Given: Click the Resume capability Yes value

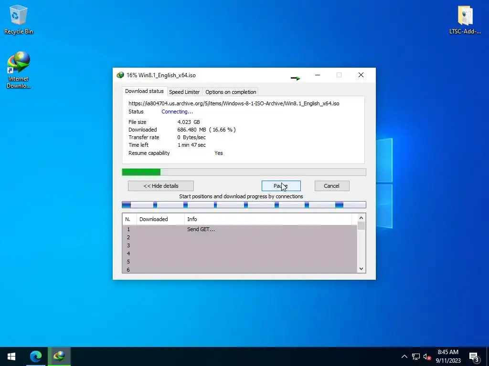Looking at the screenshot, I should pyautogui.click(x=219, y=153).
